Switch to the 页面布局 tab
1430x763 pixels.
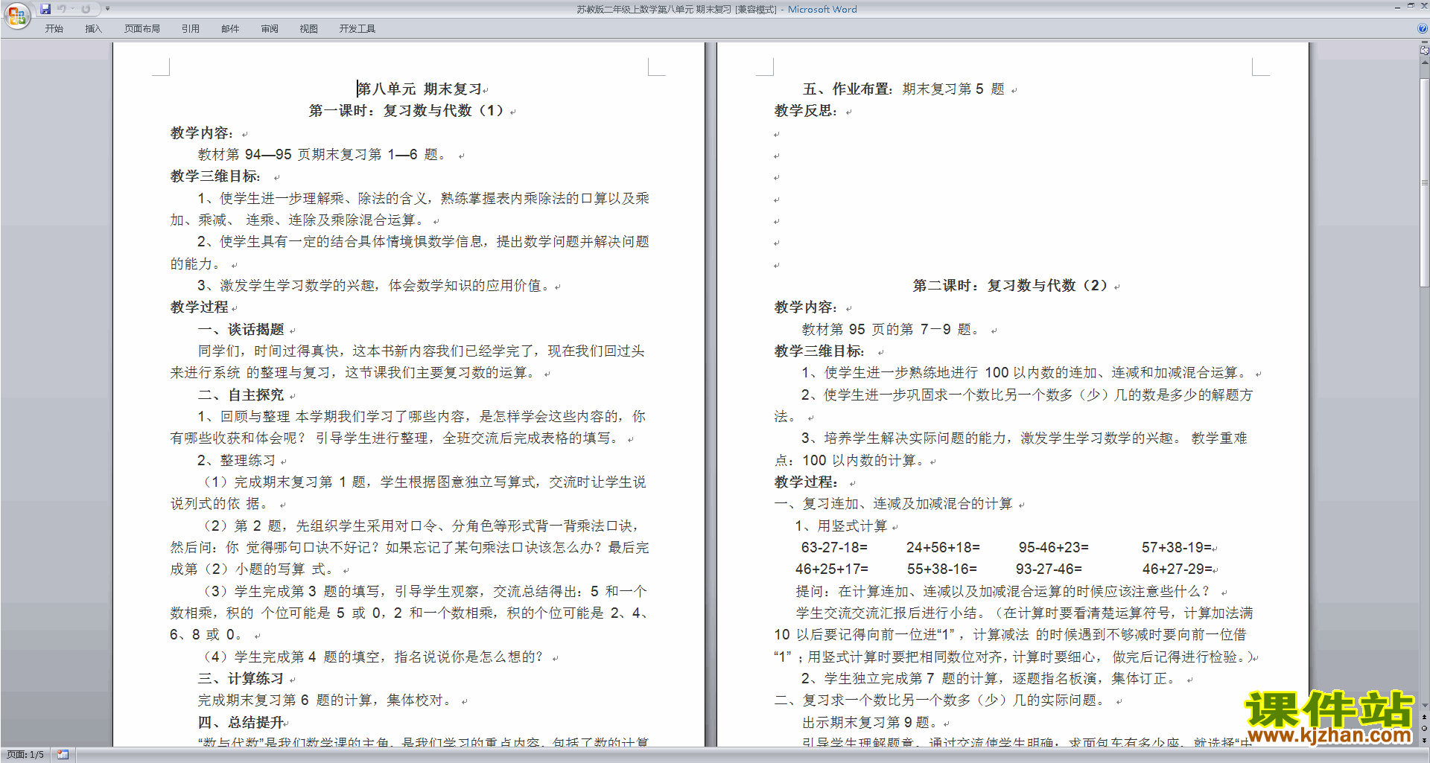click(142, 28)
